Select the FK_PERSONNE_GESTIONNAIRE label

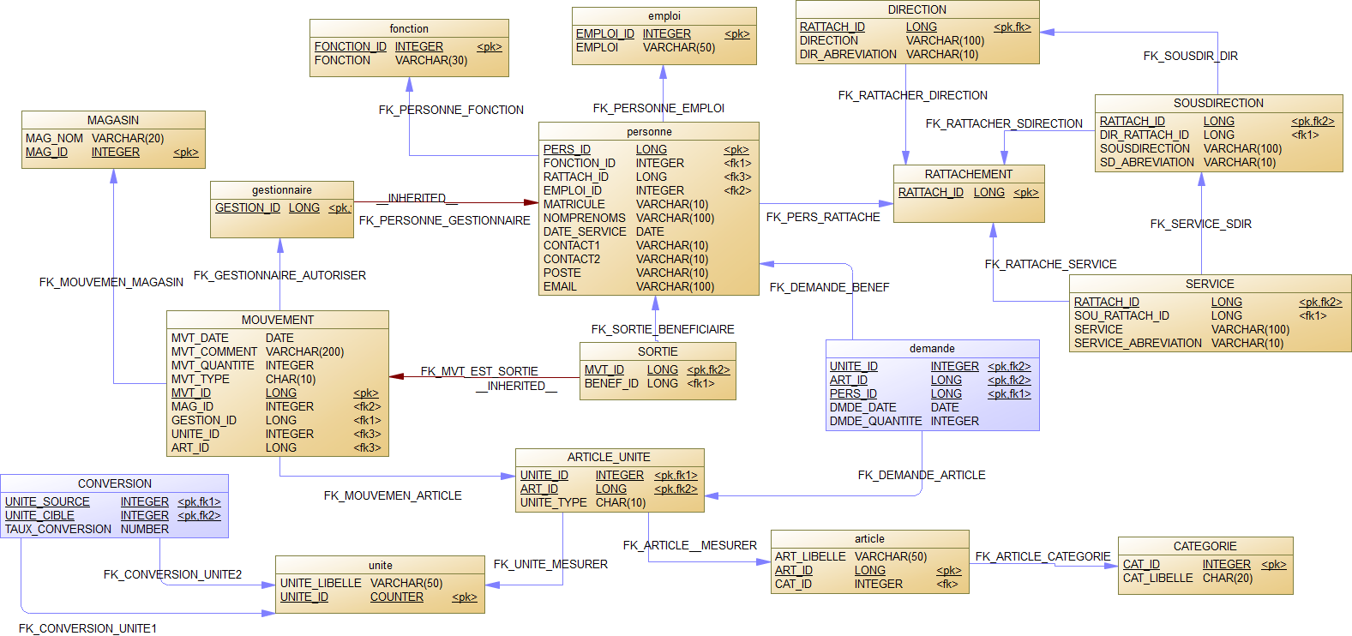click(445, 220)
